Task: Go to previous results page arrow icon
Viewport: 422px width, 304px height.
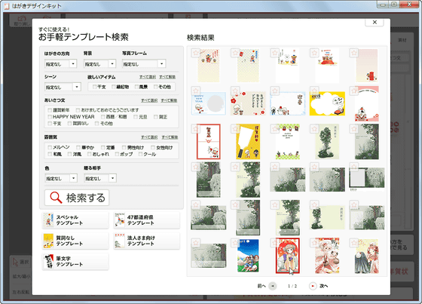Action: pos(273,286)
